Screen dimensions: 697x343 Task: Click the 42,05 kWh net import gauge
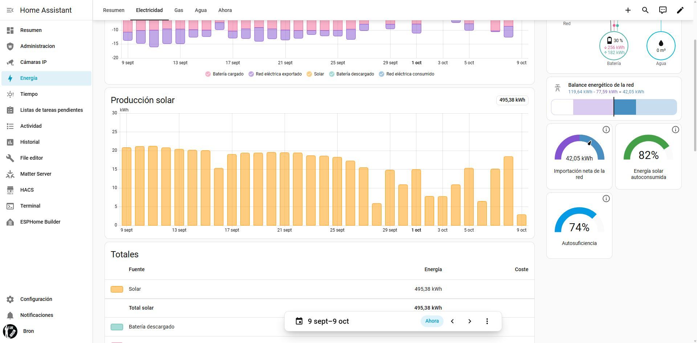click(x=579, y=148)
